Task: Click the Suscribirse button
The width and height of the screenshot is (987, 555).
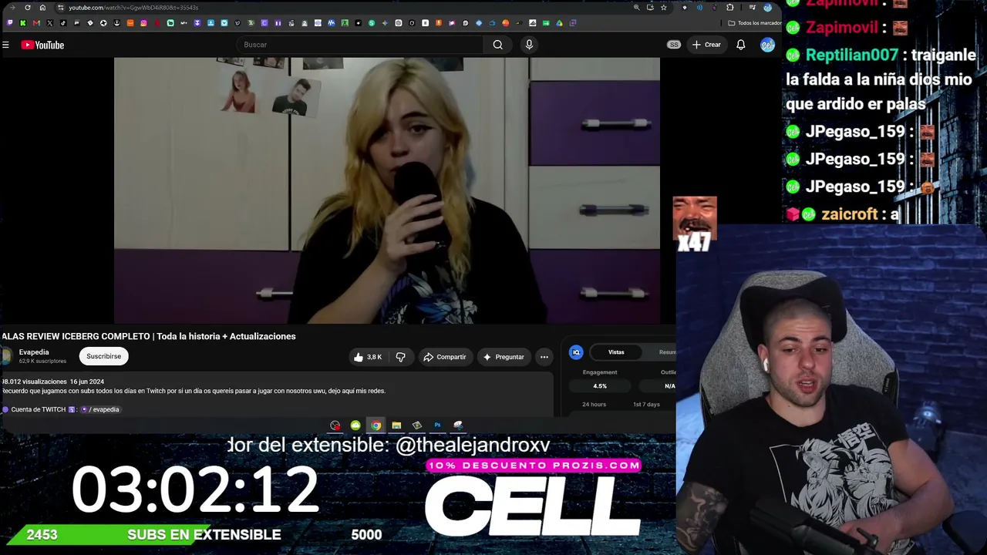Action: pyautogui.click(x=104, y=356)
